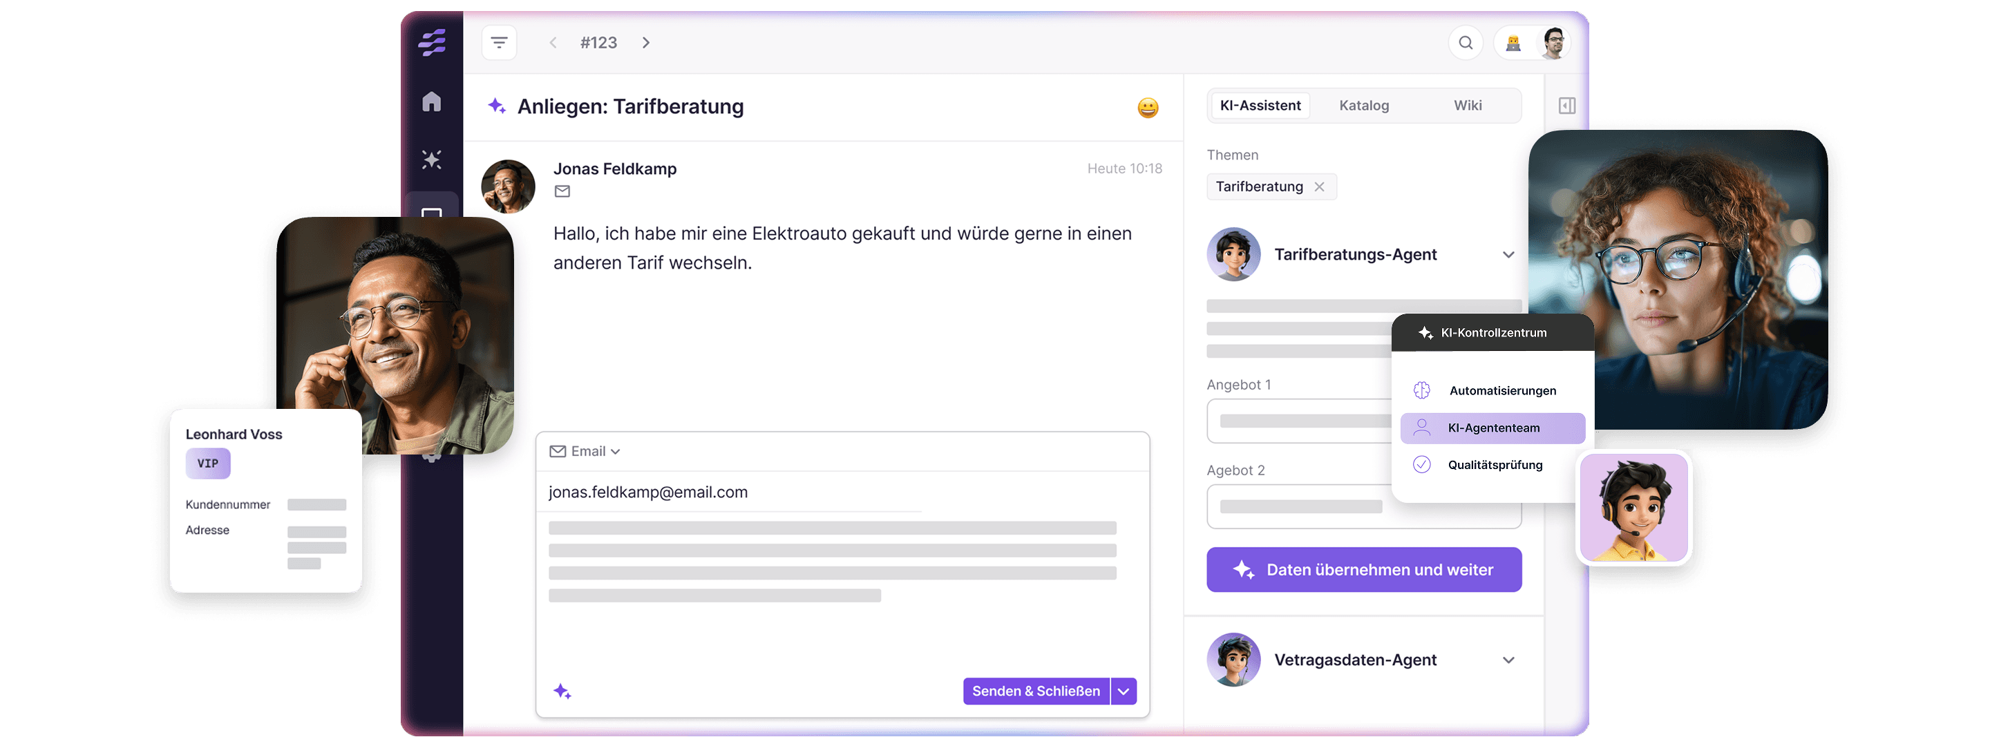Viewport: 1990px width, 746px height.
Task: Click Senden & Schließen button
Action: (x=1035, y=691)
